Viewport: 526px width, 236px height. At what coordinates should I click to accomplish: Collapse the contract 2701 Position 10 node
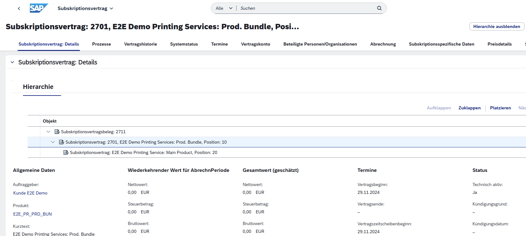click(x=53, y=142)
